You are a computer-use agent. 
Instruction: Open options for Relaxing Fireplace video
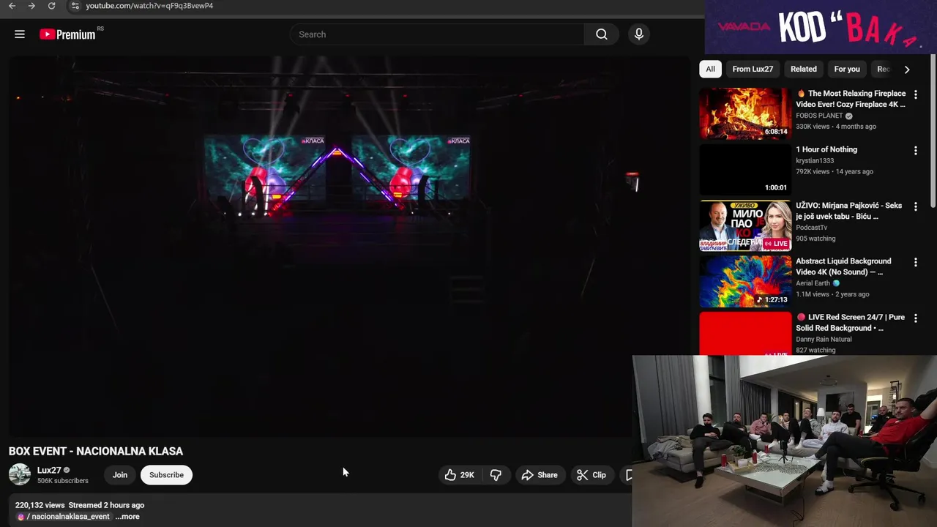(x=915, y=94)
